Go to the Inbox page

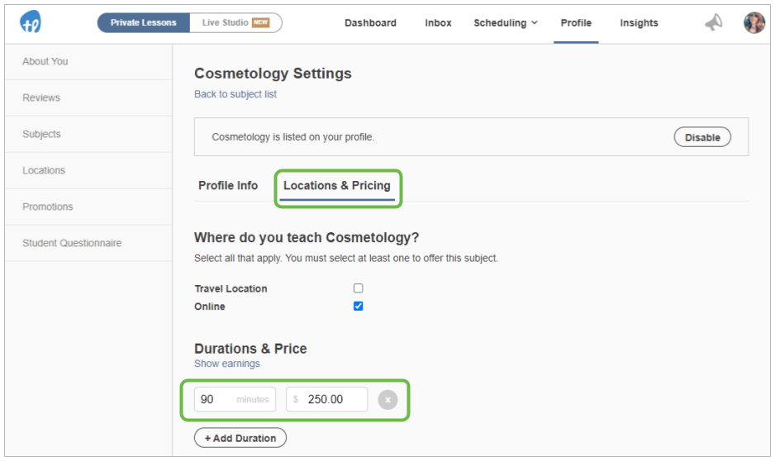tap(438, 23)
